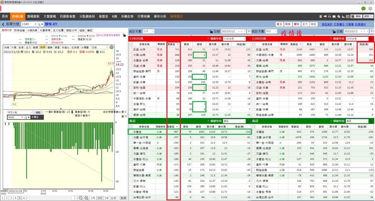The width and height of the screenshot is (375, 201).
Task: Click the zoom-in magnifier below the chart
Action: [86, 198]
